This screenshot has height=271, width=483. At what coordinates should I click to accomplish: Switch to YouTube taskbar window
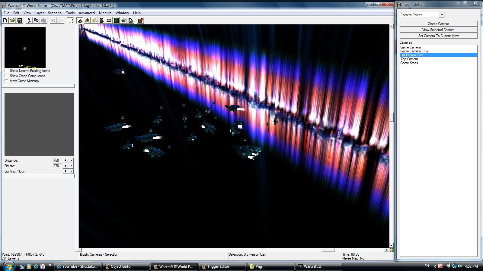(x=78, y=266)
